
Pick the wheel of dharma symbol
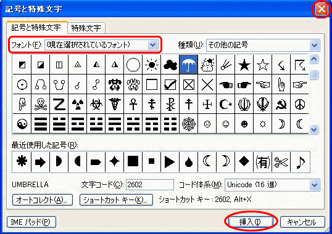188,124
